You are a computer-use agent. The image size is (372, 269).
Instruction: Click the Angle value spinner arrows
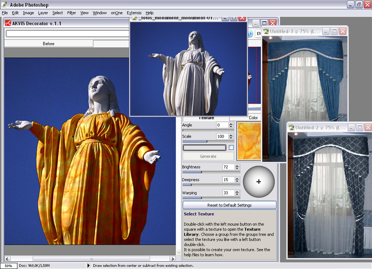[231, 125]
